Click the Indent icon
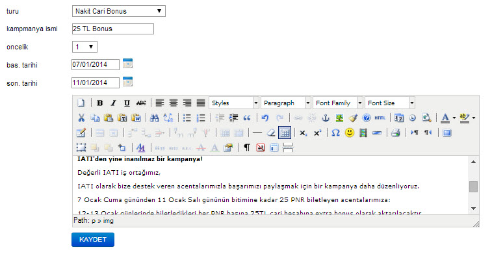The height and width of the screenshot is (254, 492). 233,118
